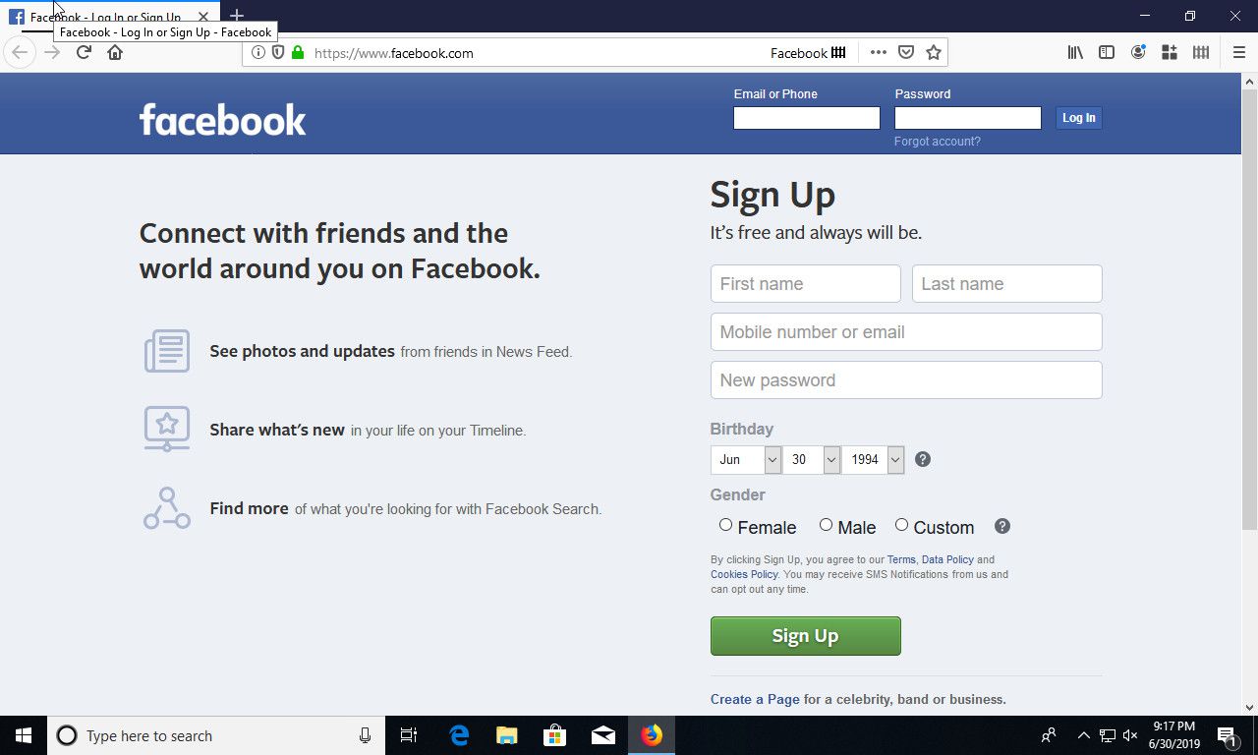Click the muted volume tray icon
The image size is (1258, 755).
point(1130,735)
